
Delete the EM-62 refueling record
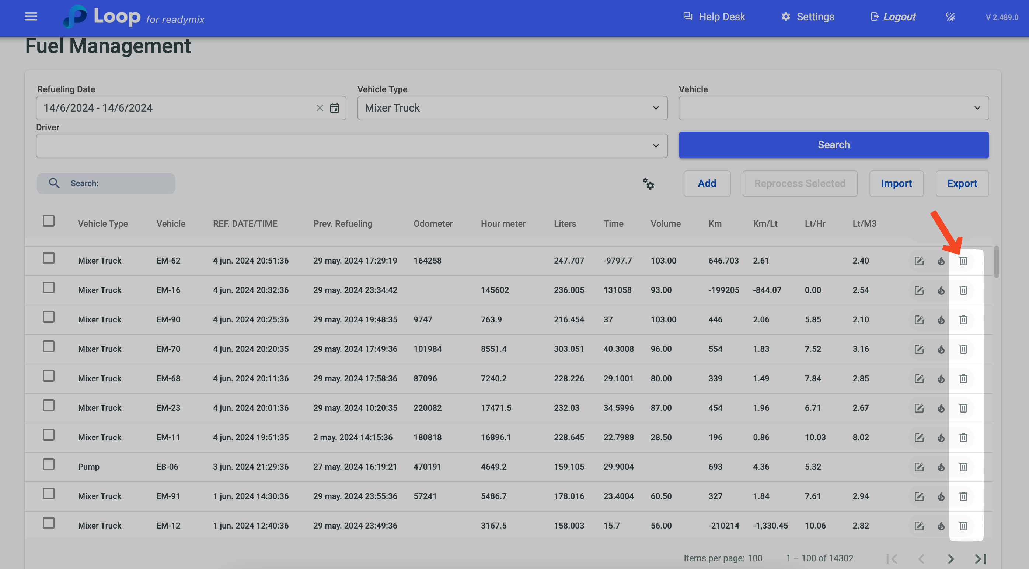click(963, 261)
